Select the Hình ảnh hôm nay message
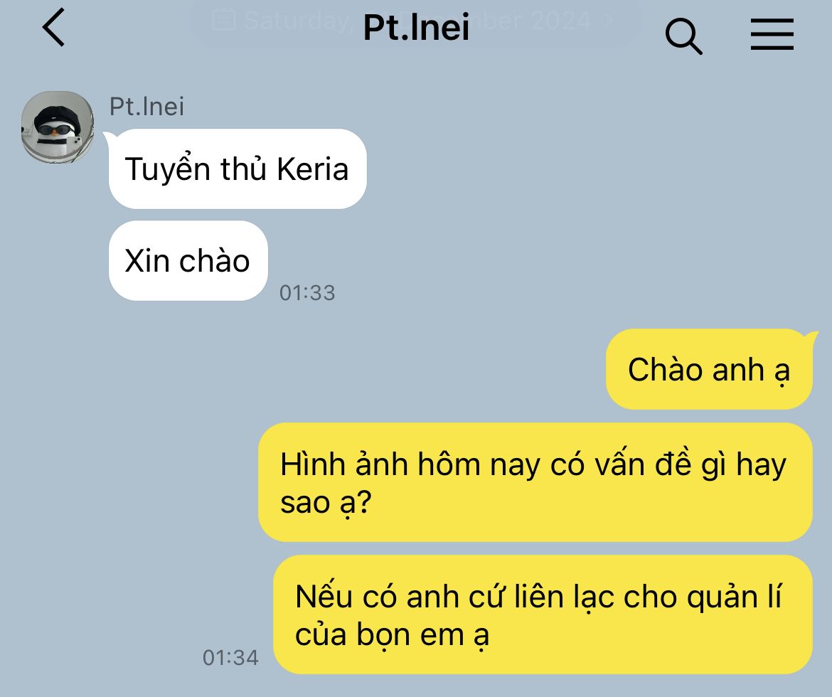 coord(535,482)
